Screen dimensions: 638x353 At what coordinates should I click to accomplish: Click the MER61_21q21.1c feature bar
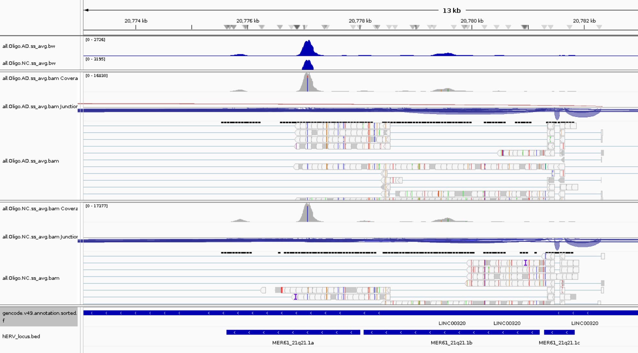[559, 332]
